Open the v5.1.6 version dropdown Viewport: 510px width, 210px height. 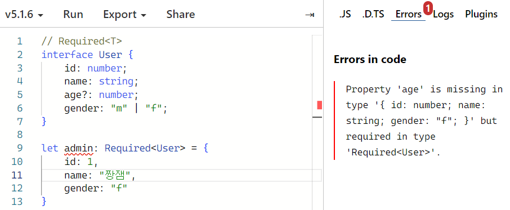click(24, 15)
